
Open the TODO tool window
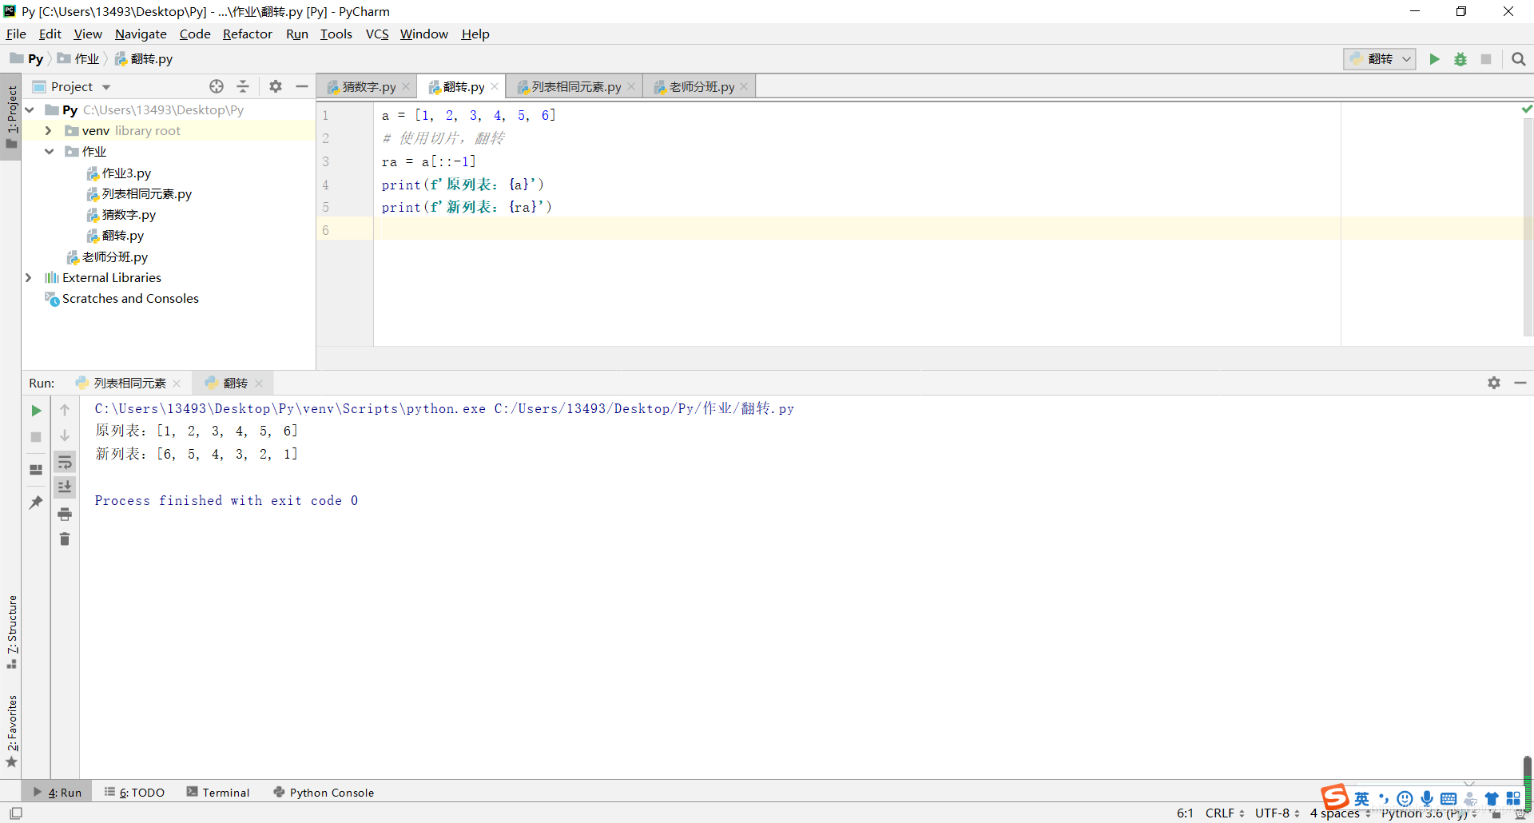click(x=134, y=793)
